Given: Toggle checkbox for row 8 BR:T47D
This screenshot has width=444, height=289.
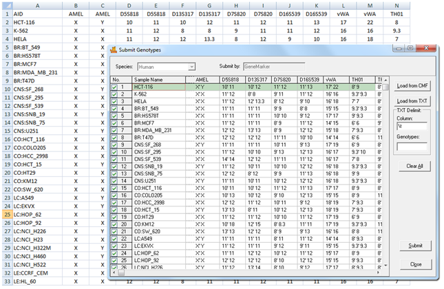Looking at the screenshot, I should pyautogui.click(x=114, y=138).
